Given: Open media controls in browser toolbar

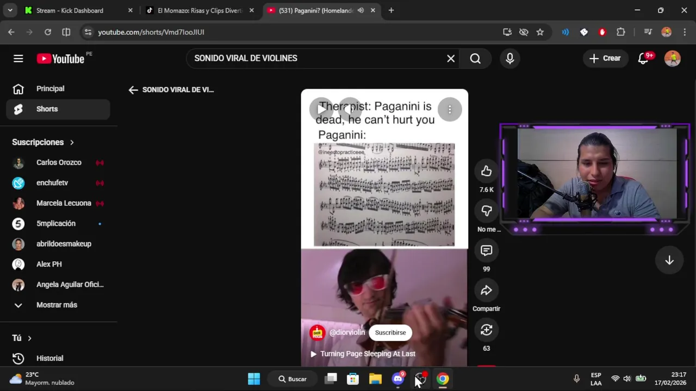Looking at the screenshot, I should (x=648, y=32).
